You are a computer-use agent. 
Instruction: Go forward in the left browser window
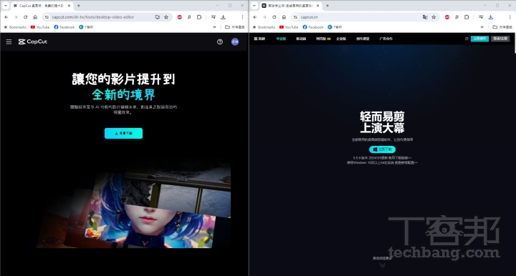[x=16, y=17]
